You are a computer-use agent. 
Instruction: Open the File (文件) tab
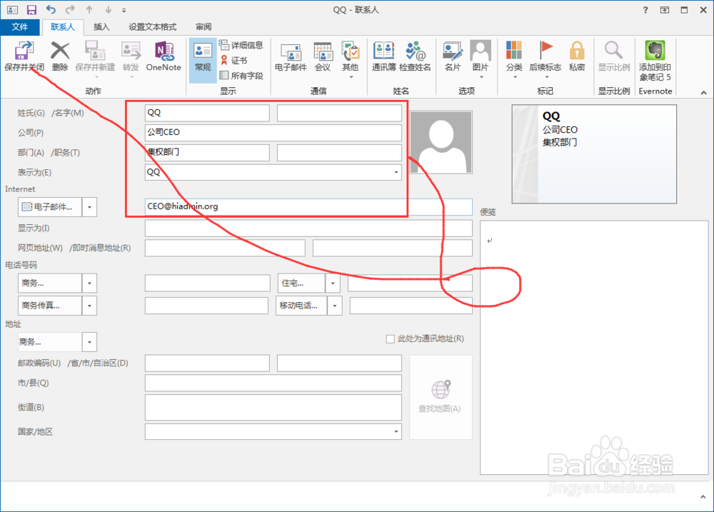tap(19, 27)
